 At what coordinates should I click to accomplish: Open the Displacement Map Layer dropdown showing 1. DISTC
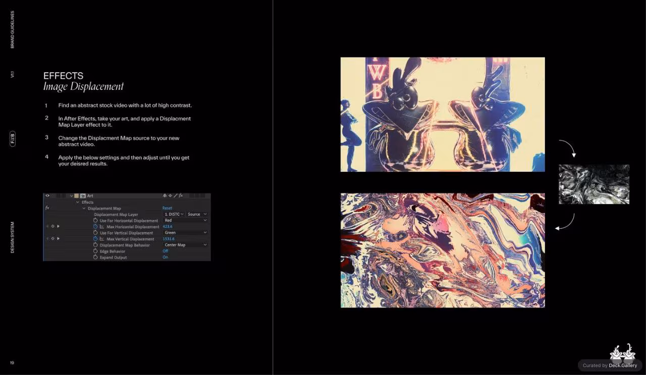174,214
